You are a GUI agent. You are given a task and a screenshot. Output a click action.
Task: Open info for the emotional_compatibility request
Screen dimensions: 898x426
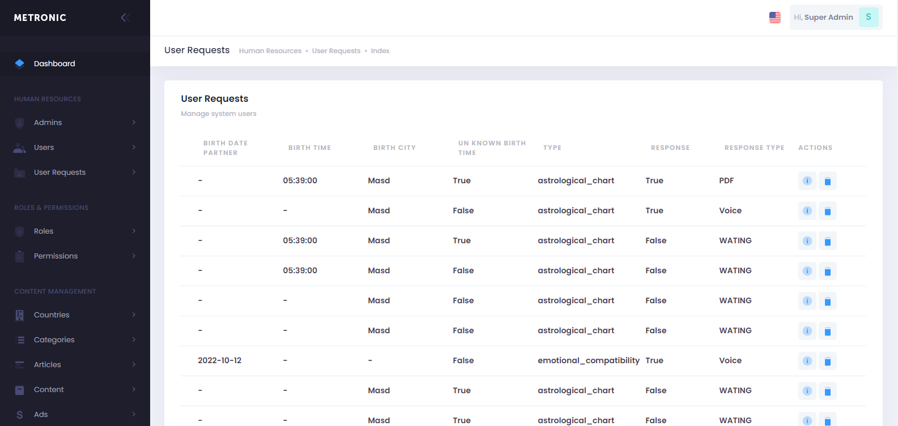coord(807,361)
